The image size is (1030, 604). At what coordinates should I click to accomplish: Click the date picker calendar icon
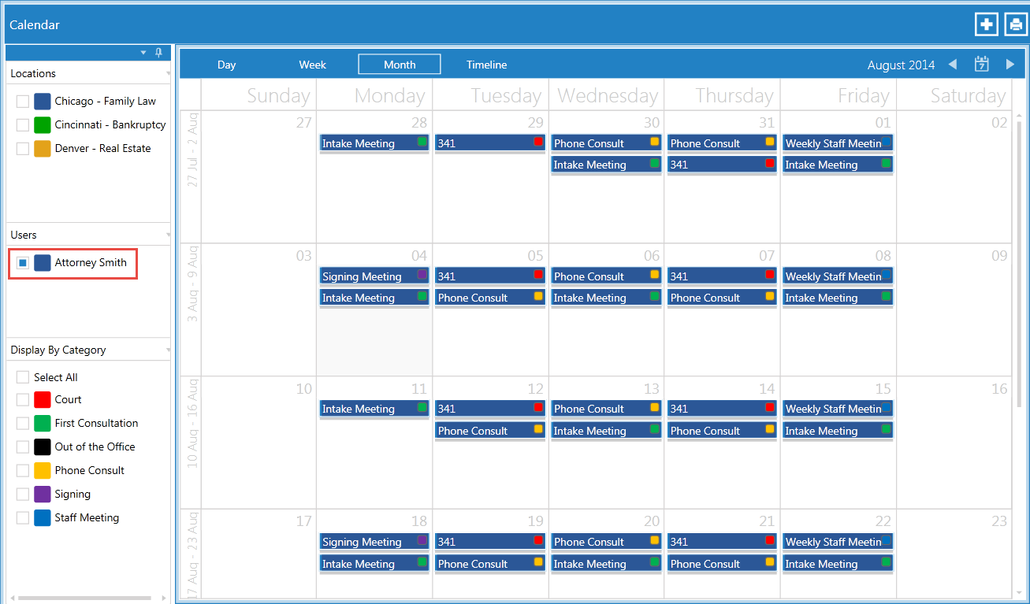(x=981, y=64)
